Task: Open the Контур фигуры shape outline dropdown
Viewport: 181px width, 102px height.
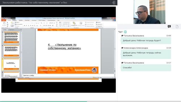Action: tap(89, 24)
